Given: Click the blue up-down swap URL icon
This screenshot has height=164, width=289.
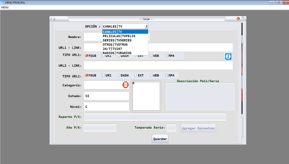Looking at the screenshot, I should coord(228,56).
